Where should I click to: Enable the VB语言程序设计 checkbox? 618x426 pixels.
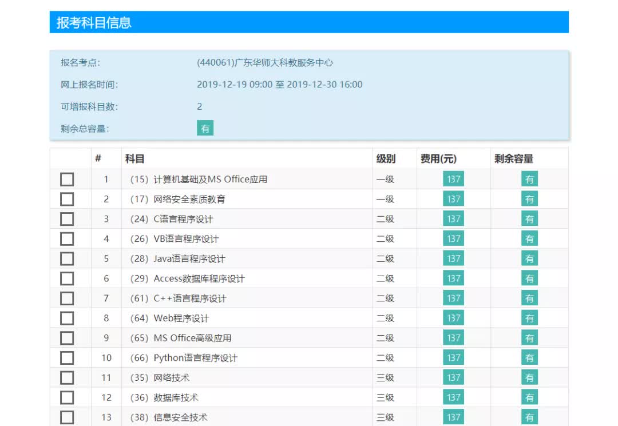67,238
